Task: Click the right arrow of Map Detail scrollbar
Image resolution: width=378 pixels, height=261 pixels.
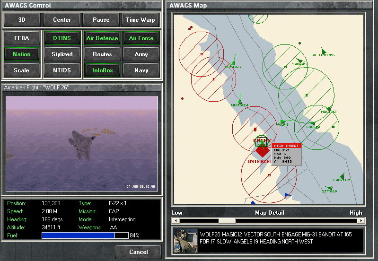Action: click(x=361, y=220)
